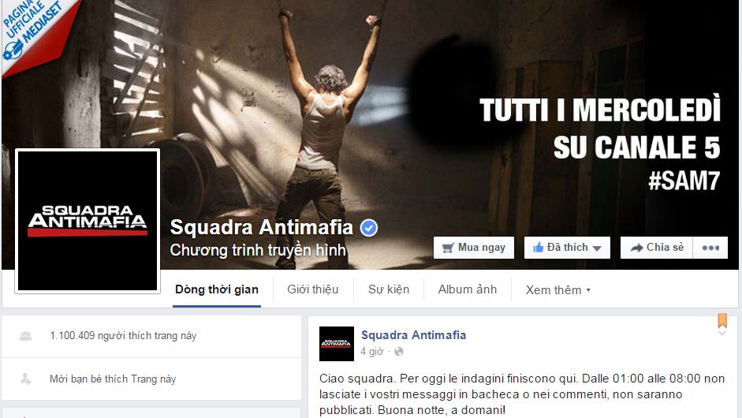Expand the Xem thêm dropdown menu

click(558, 289)
